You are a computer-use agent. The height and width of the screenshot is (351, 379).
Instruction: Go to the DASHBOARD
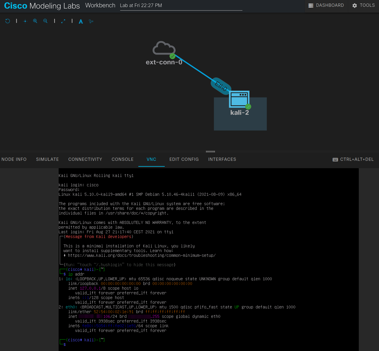pos(326,5)
